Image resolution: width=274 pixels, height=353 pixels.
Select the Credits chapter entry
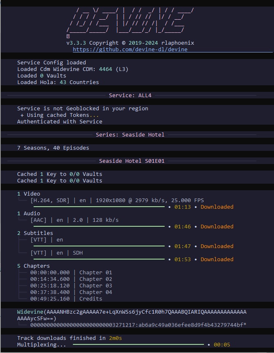click(68, 299)
